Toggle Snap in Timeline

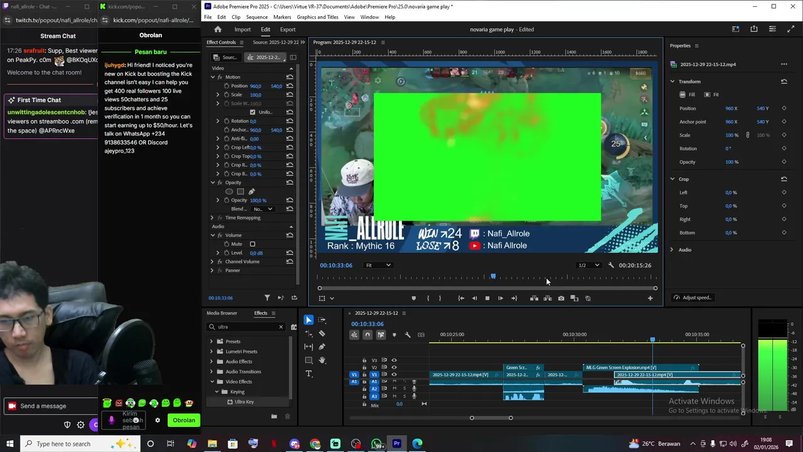pos(368,335)
